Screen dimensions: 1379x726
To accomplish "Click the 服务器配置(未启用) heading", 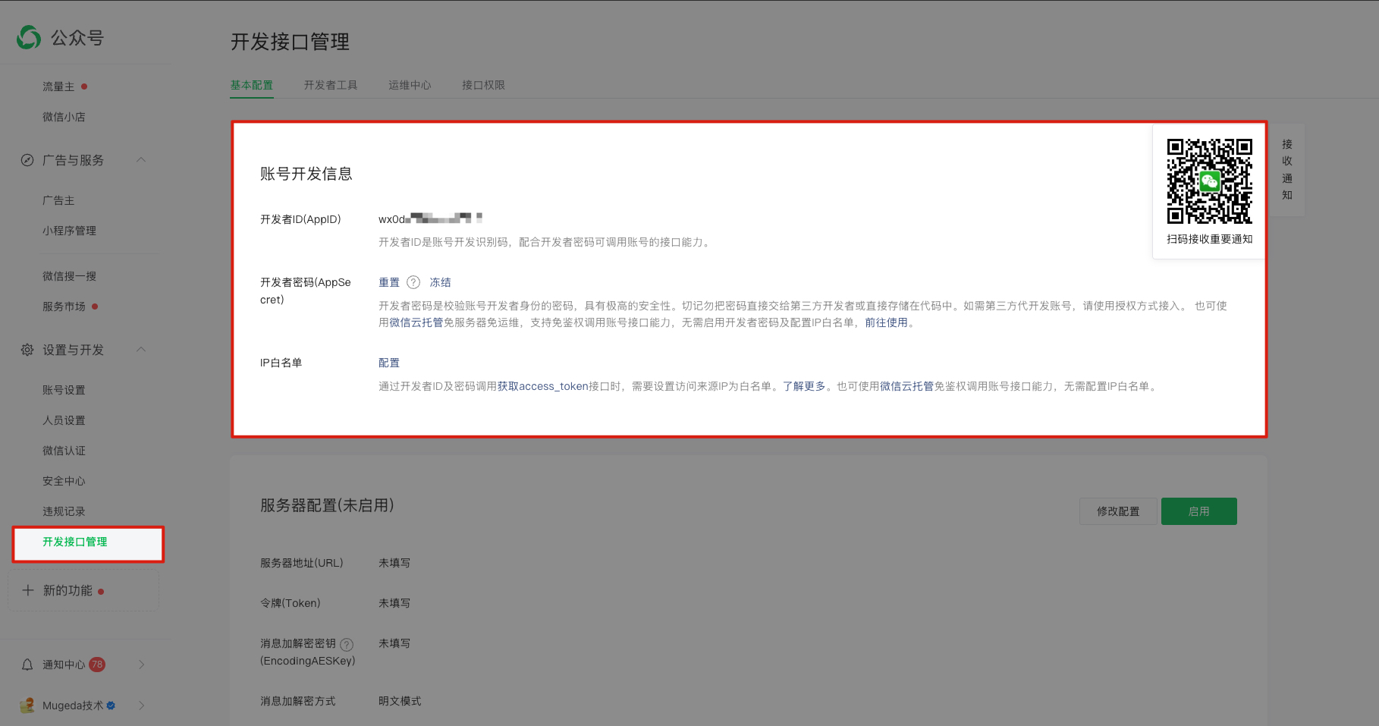I will [x=327, y=505].
